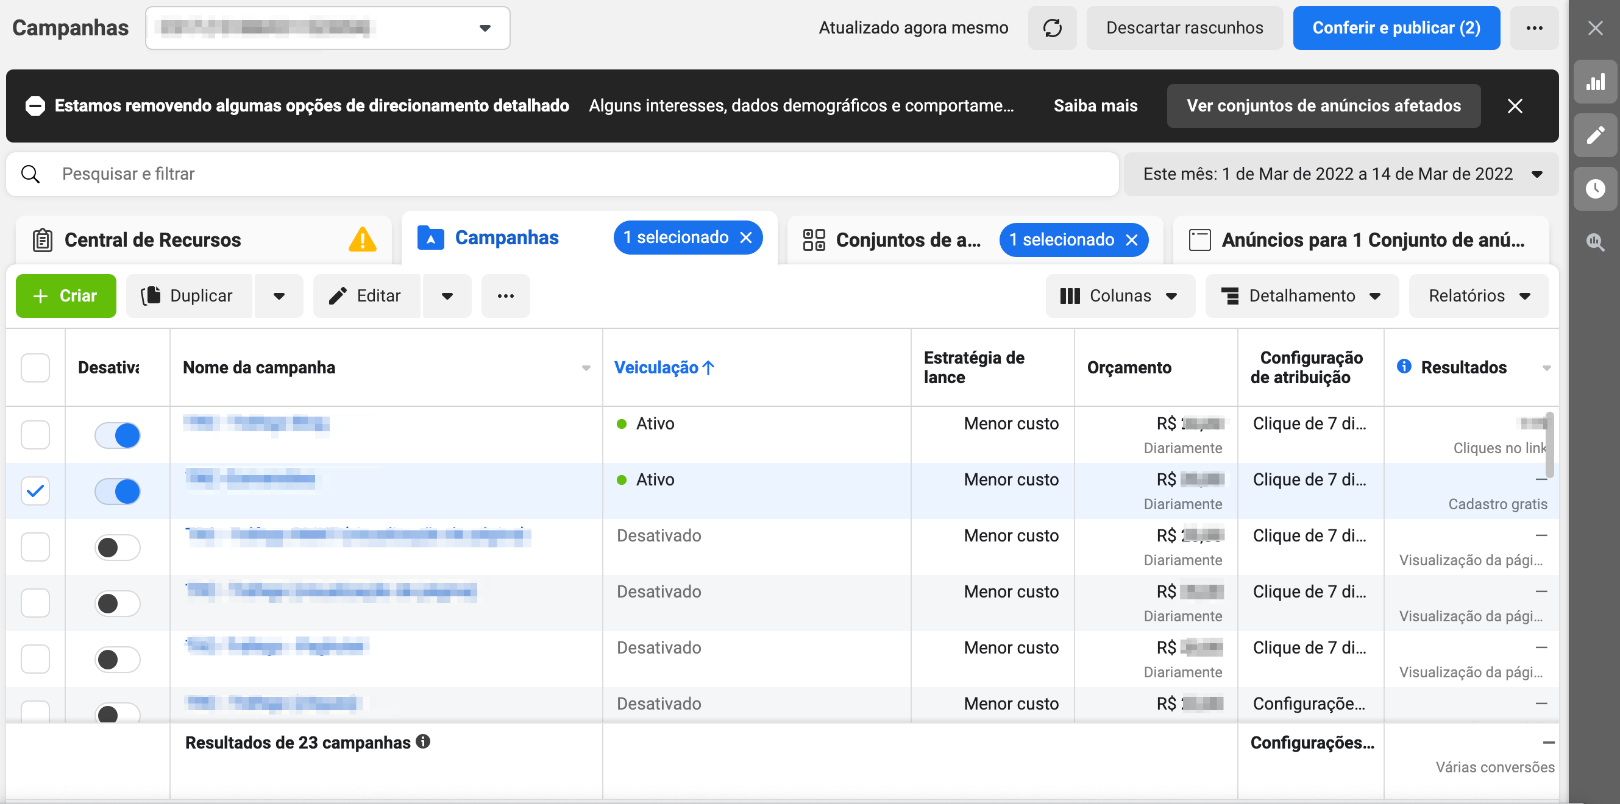Click the minus icon in the dark banner

35,105
